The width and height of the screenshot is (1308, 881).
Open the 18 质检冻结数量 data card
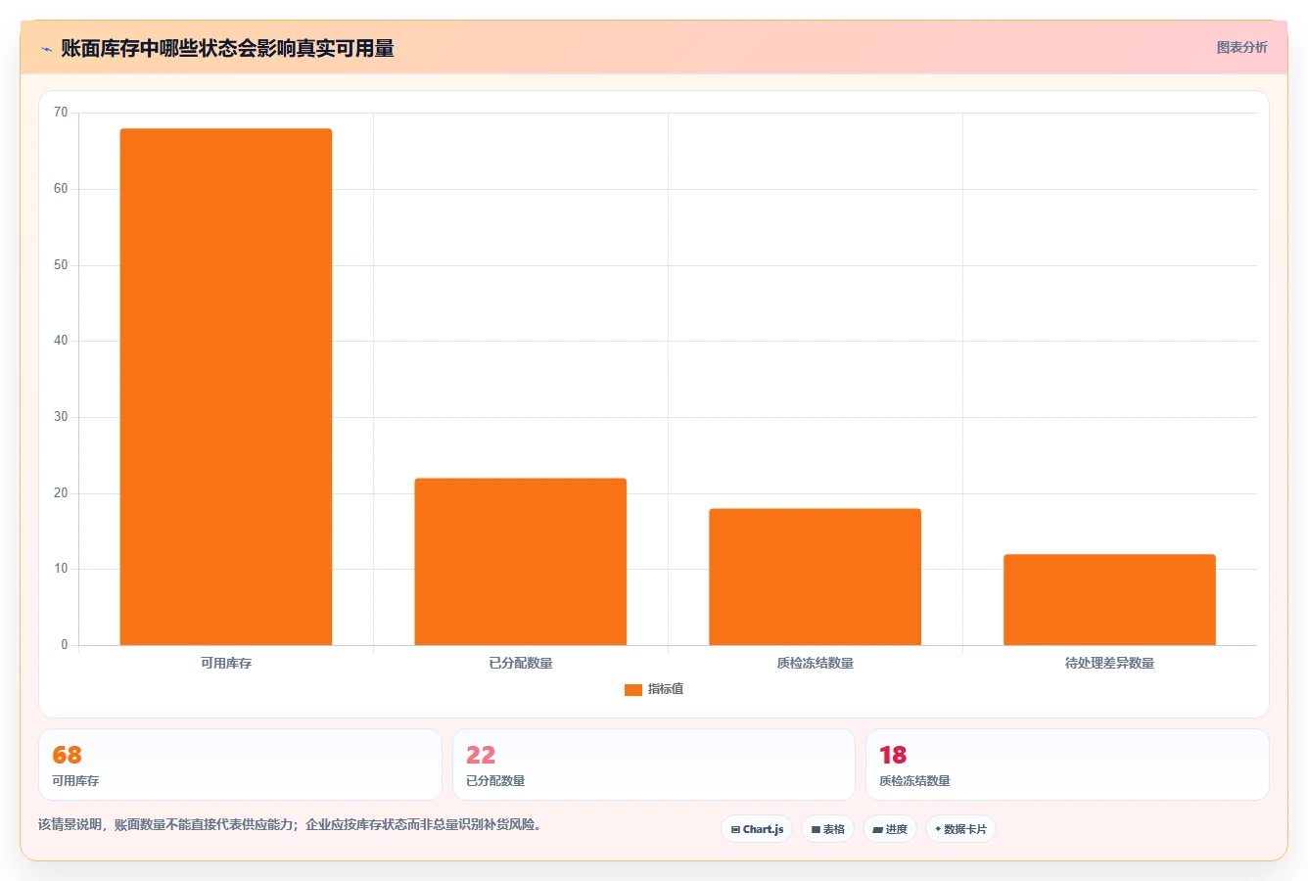[1067, 765]
